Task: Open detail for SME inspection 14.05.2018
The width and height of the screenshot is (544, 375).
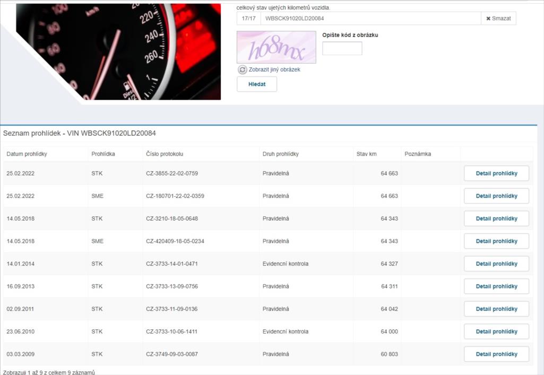Action: 496,241
